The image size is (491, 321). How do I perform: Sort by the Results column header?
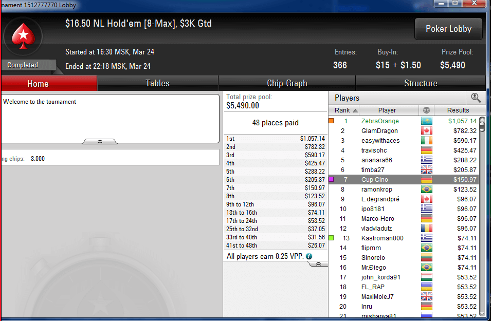point(458,110)
